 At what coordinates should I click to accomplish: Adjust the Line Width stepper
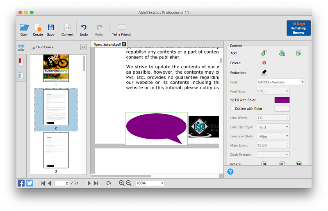click(x=287, y=118)
